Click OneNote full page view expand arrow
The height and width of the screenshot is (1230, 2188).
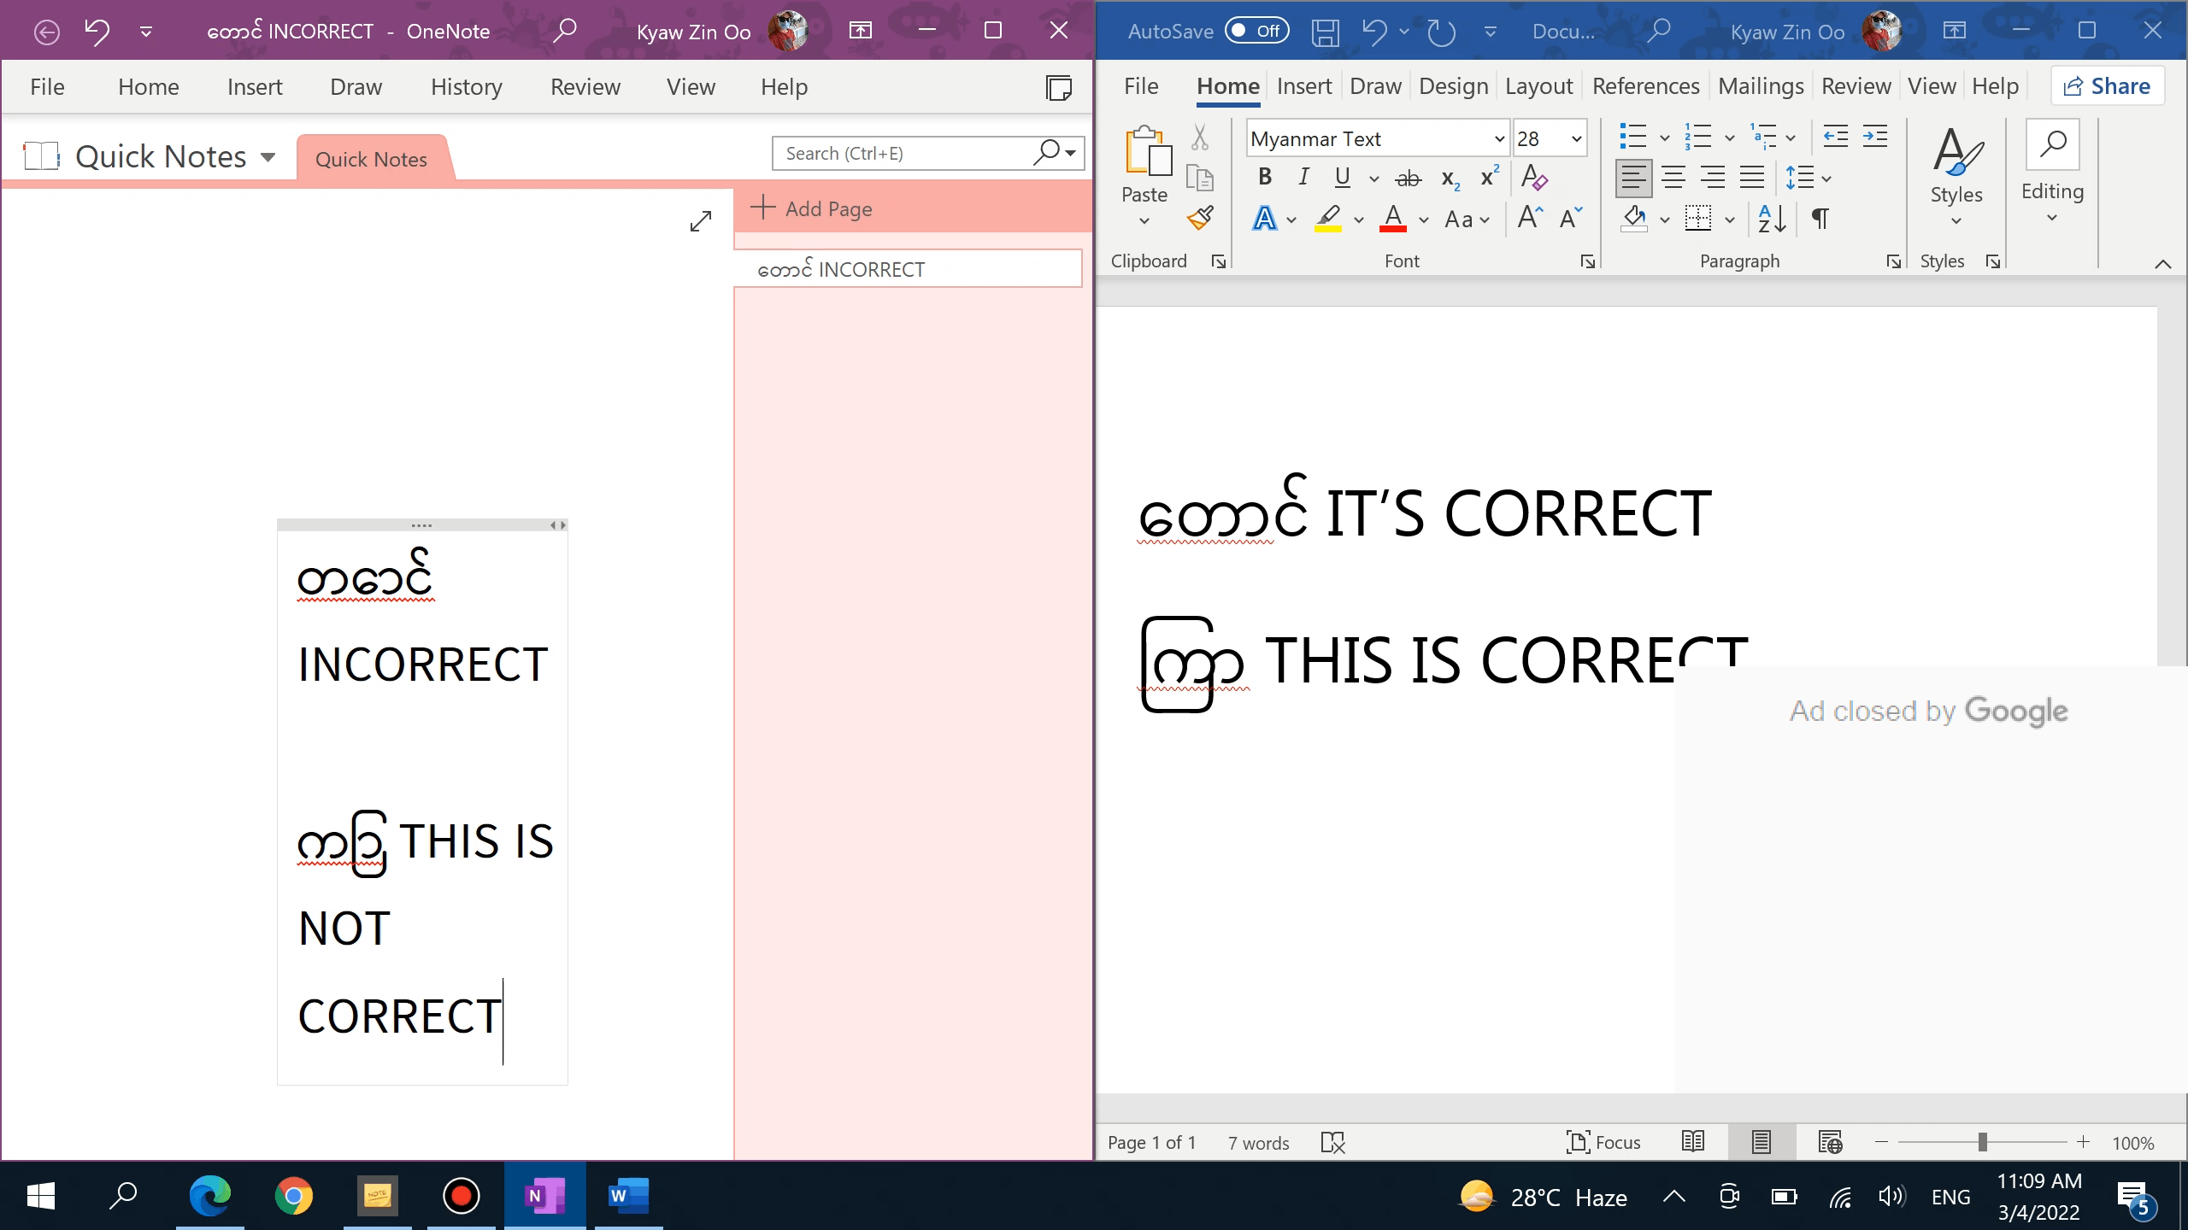point(701,221)
